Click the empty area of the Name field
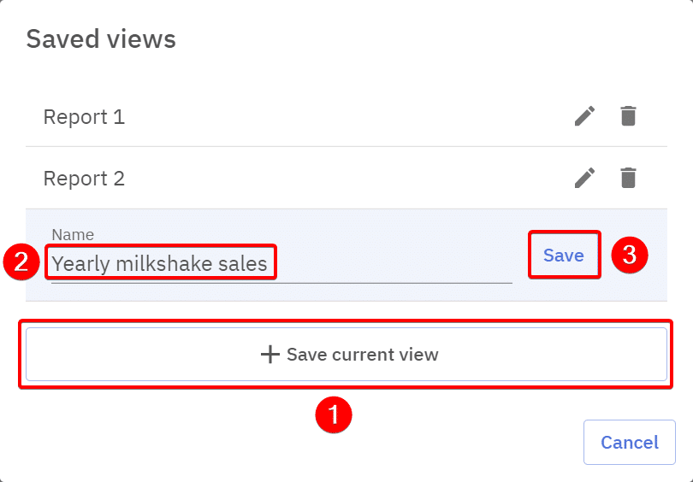This screenshot has width=693, height=482. point(394,263)
